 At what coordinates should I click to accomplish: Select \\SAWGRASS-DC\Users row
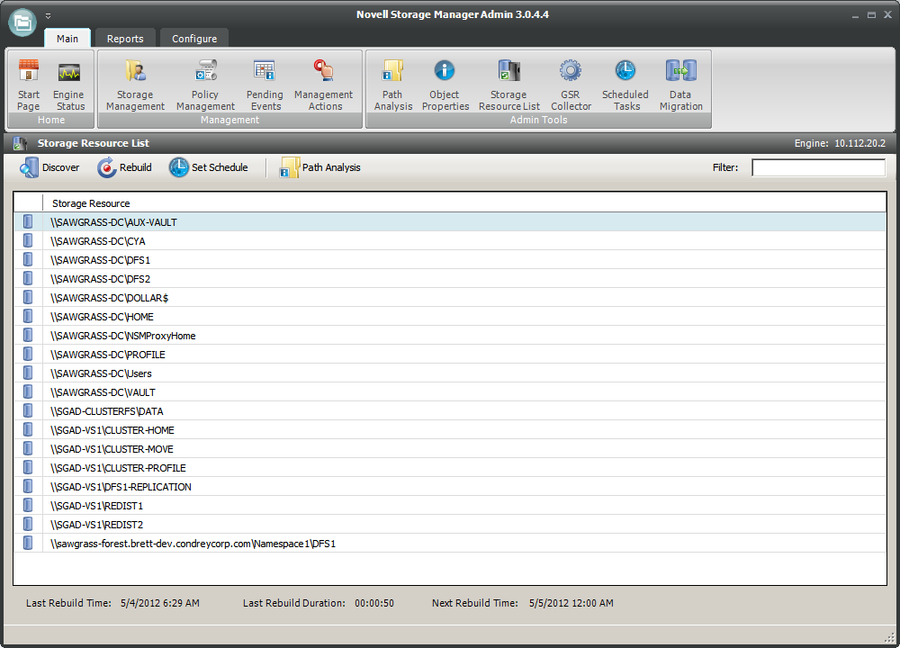[450, 373]
